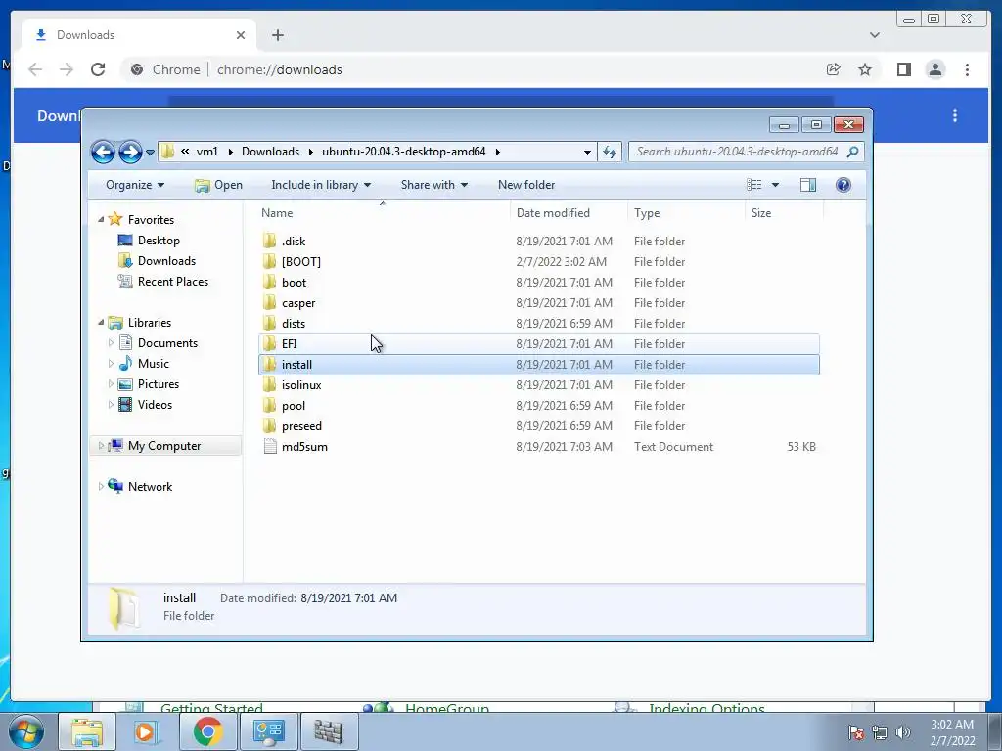Image resolution: width=1002 pixels, height=751 pixels.
Task: Select the .disk folder
Action: tap(539, 241)
